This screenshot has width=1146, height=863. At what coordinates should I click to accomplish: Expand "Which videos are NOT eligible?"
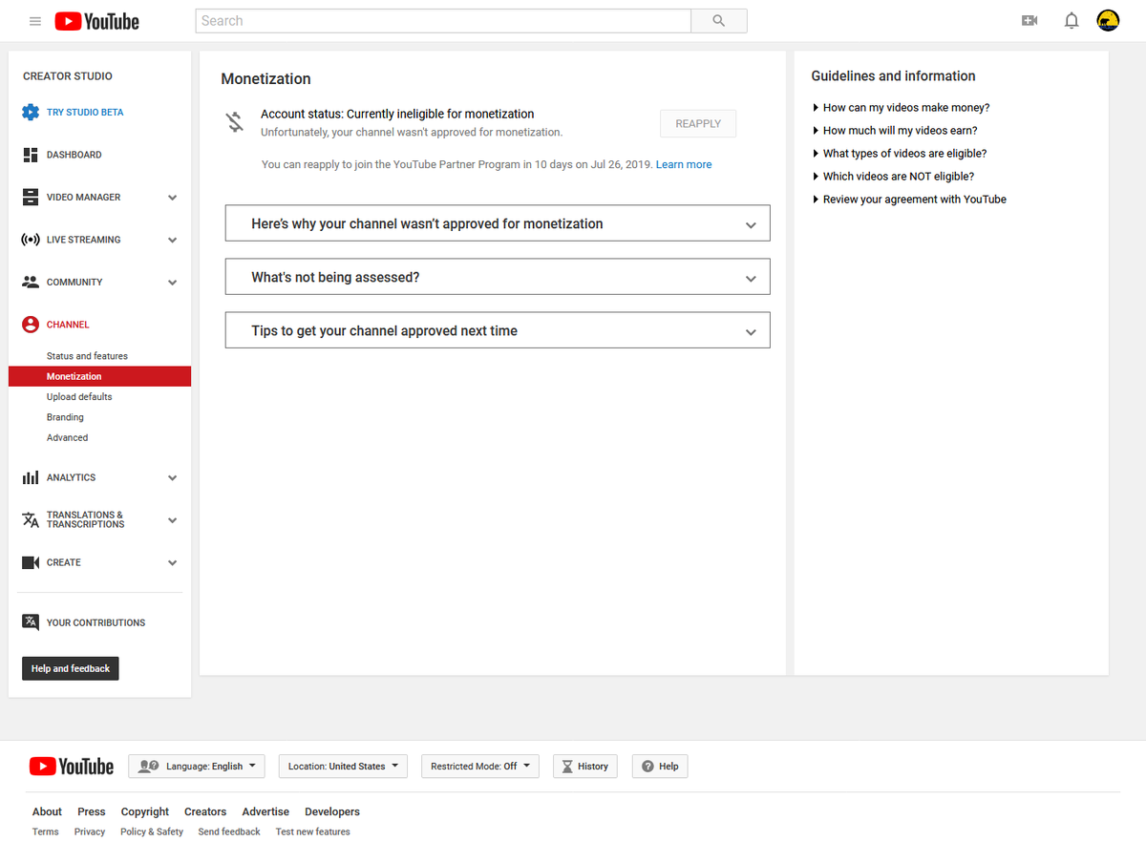pyautogui.click(x=893, y=177)
